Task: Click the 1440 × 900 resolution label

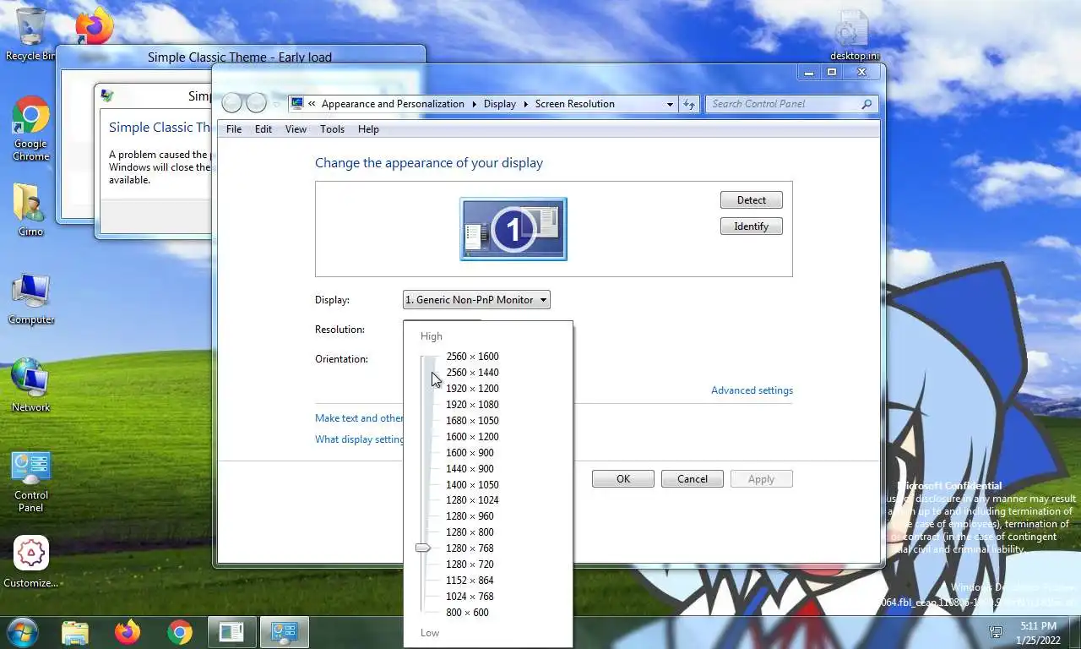Action: point(470,469)
